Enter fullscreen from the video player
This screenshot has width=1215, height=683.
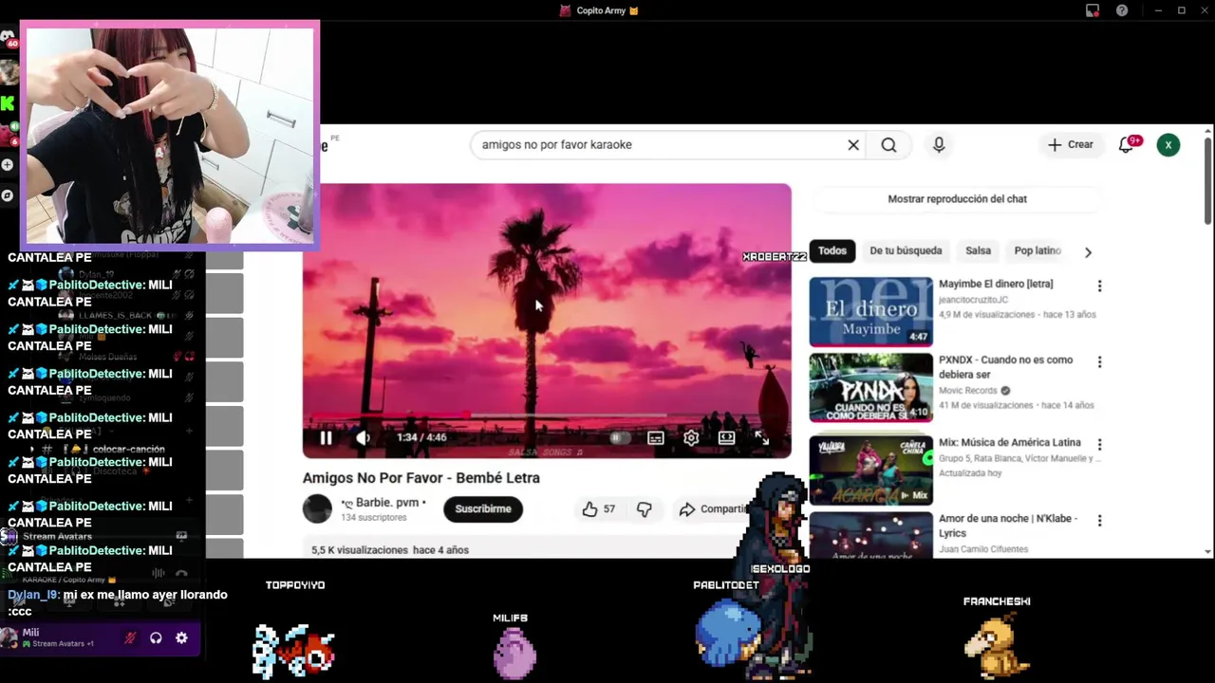tap(761, 437)
